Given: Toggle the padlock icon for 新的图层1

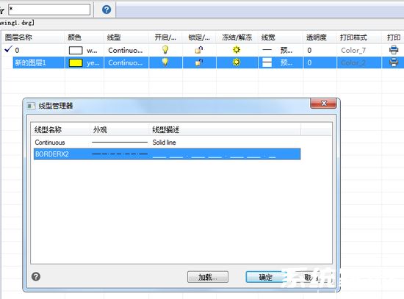Looking at the screenshot, I should [x=199, y=62].
